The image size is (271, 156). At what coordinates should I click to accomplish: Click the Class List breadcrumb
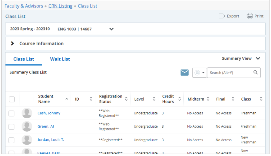88,6
